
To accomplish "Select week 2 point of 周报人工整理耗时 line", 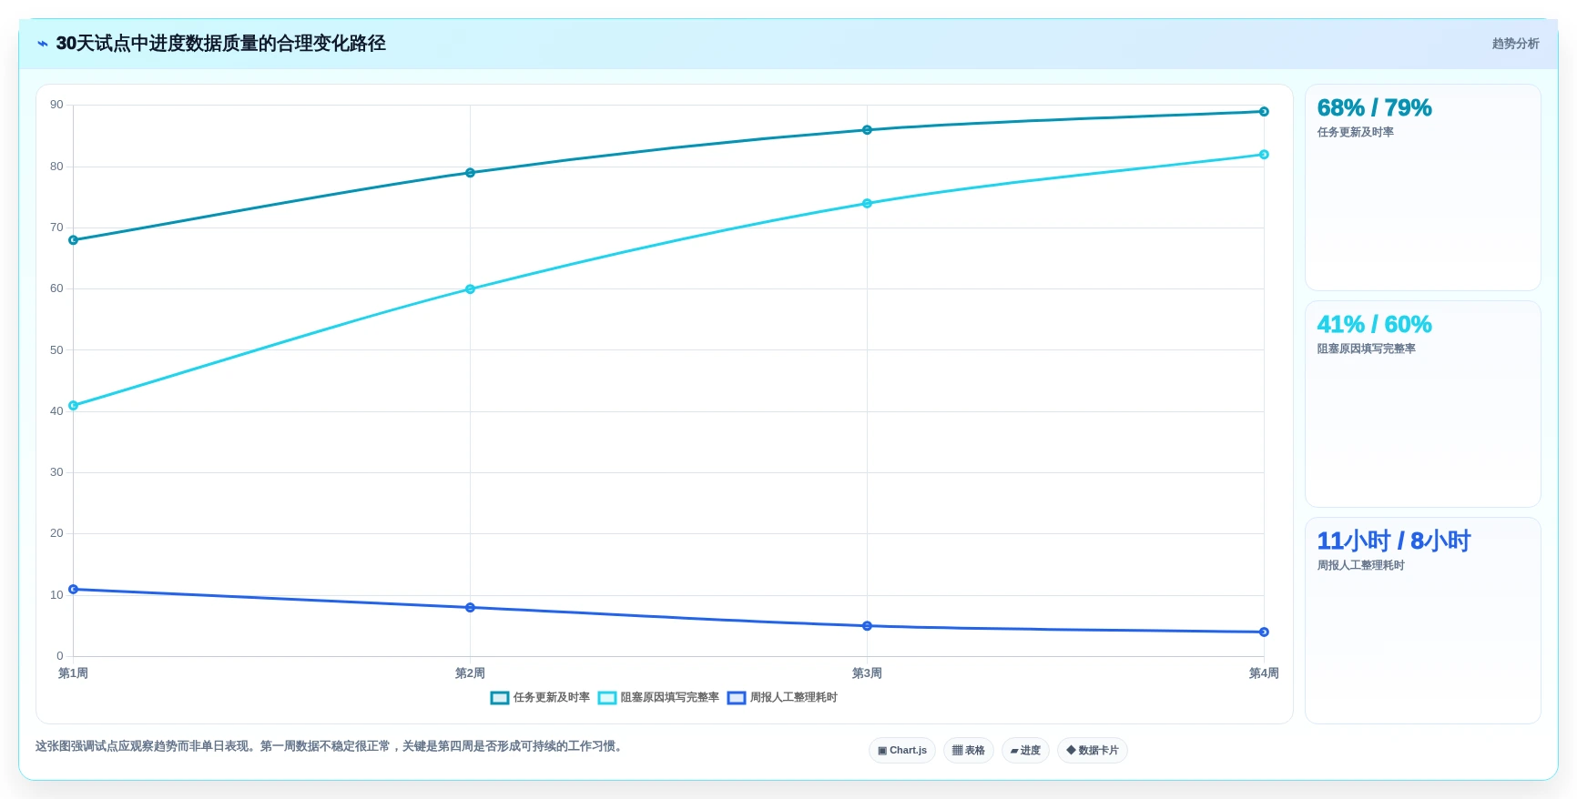I will click(470, 608).
